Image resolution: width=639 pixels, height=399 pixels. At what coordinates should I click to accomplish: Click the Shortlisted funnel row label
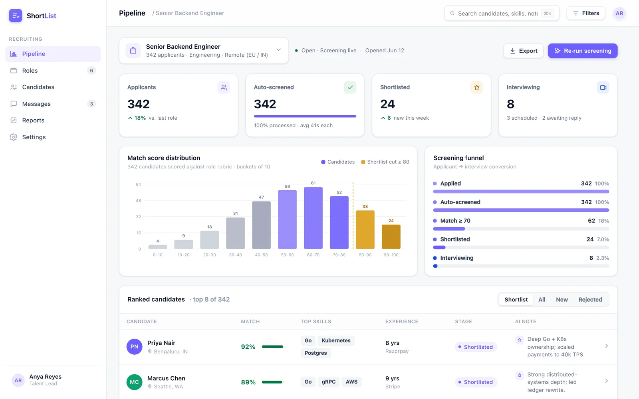pos(455,239)
